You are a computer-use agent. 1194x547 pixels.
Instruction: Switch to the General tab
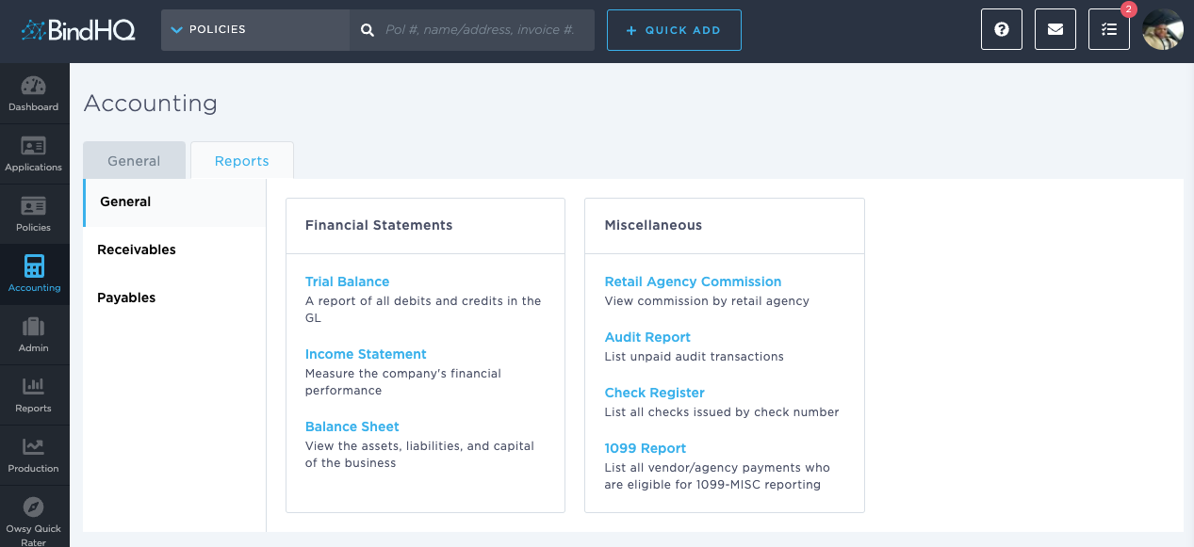[134, 161]
